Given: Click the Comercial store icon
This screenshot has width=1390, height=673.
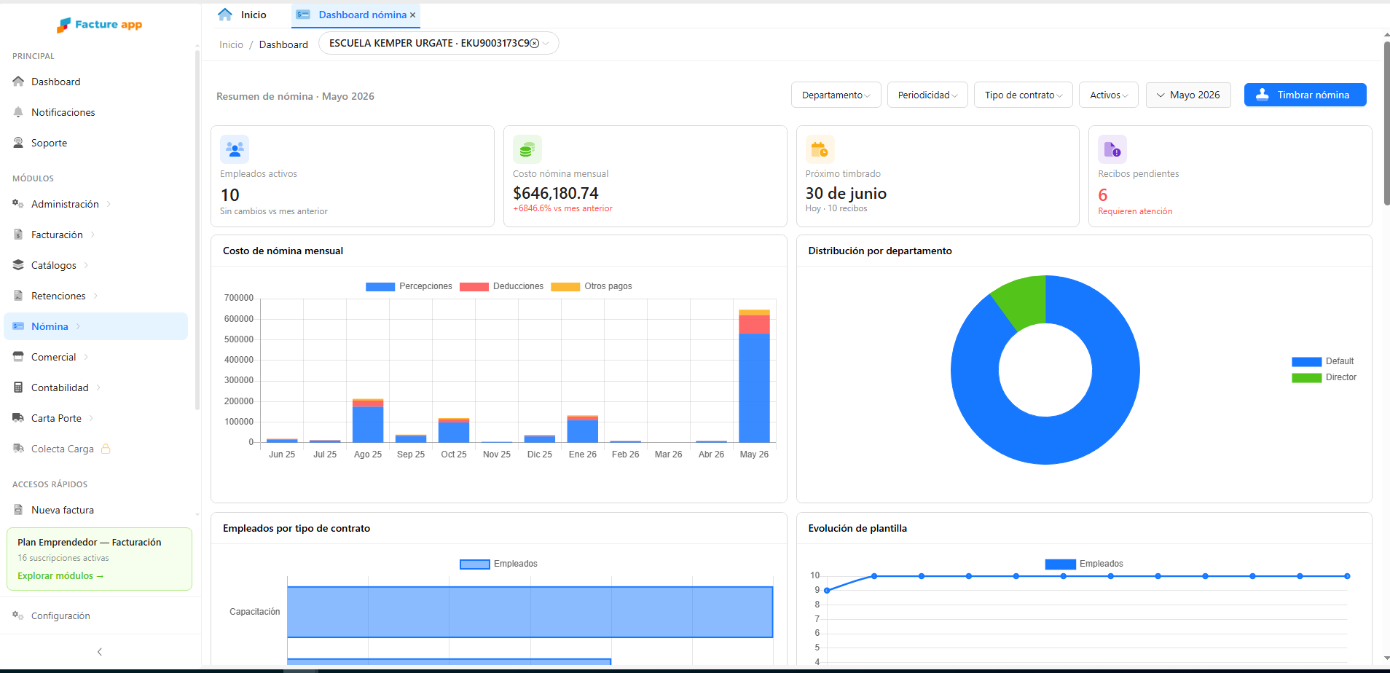Looking at the screenshot, I should 18,357.
